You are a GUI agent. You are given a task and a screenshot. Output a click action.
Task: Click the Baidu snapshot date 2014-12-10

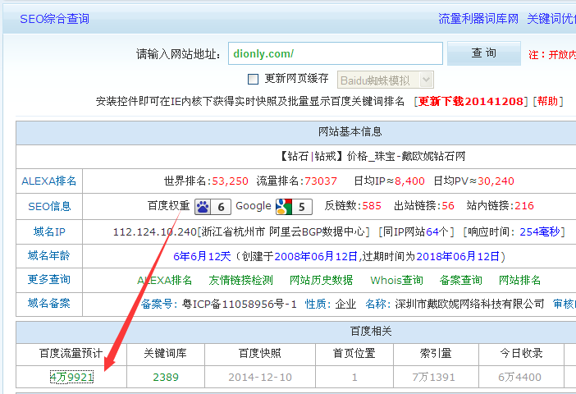pos(260,377)
